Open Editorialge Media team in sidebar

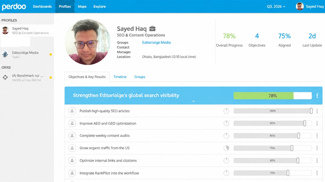pos(27,55)
